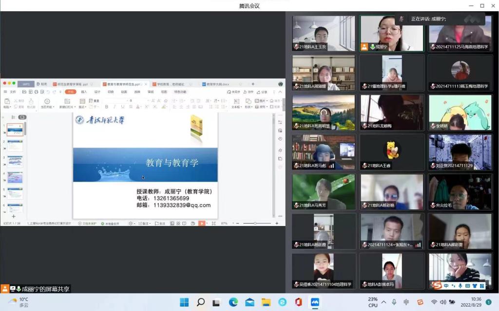
Task: Click the Collaborate button in WPS
Action: click(248, 92)
